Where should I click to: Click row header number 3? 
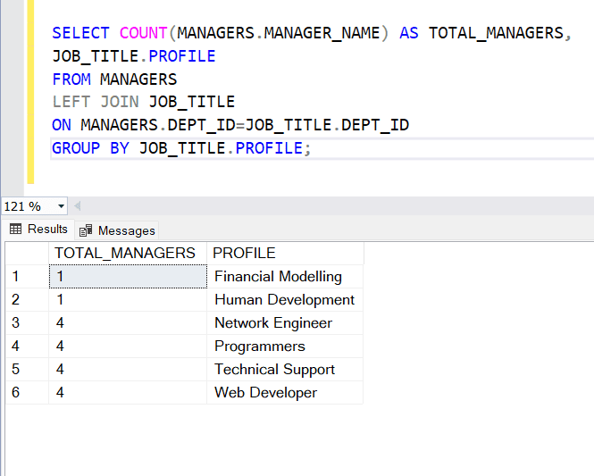[x=27, y=323]
